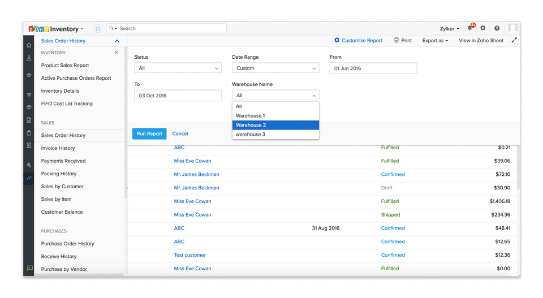The image size is (543, 298).
Task: Open the Invoices document icon in sidebar
Action: tap(29, 120)
